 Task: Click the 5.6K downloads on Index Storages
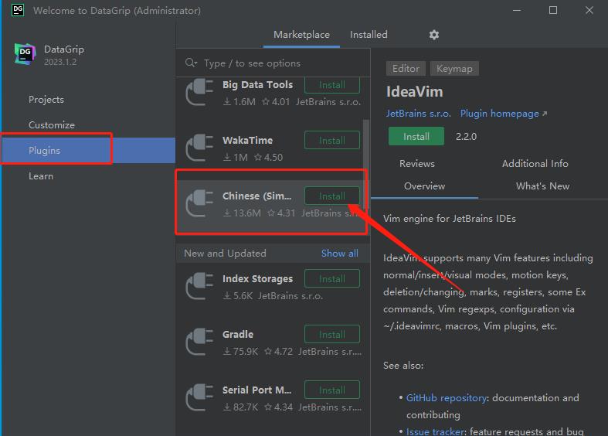point(238,296)
